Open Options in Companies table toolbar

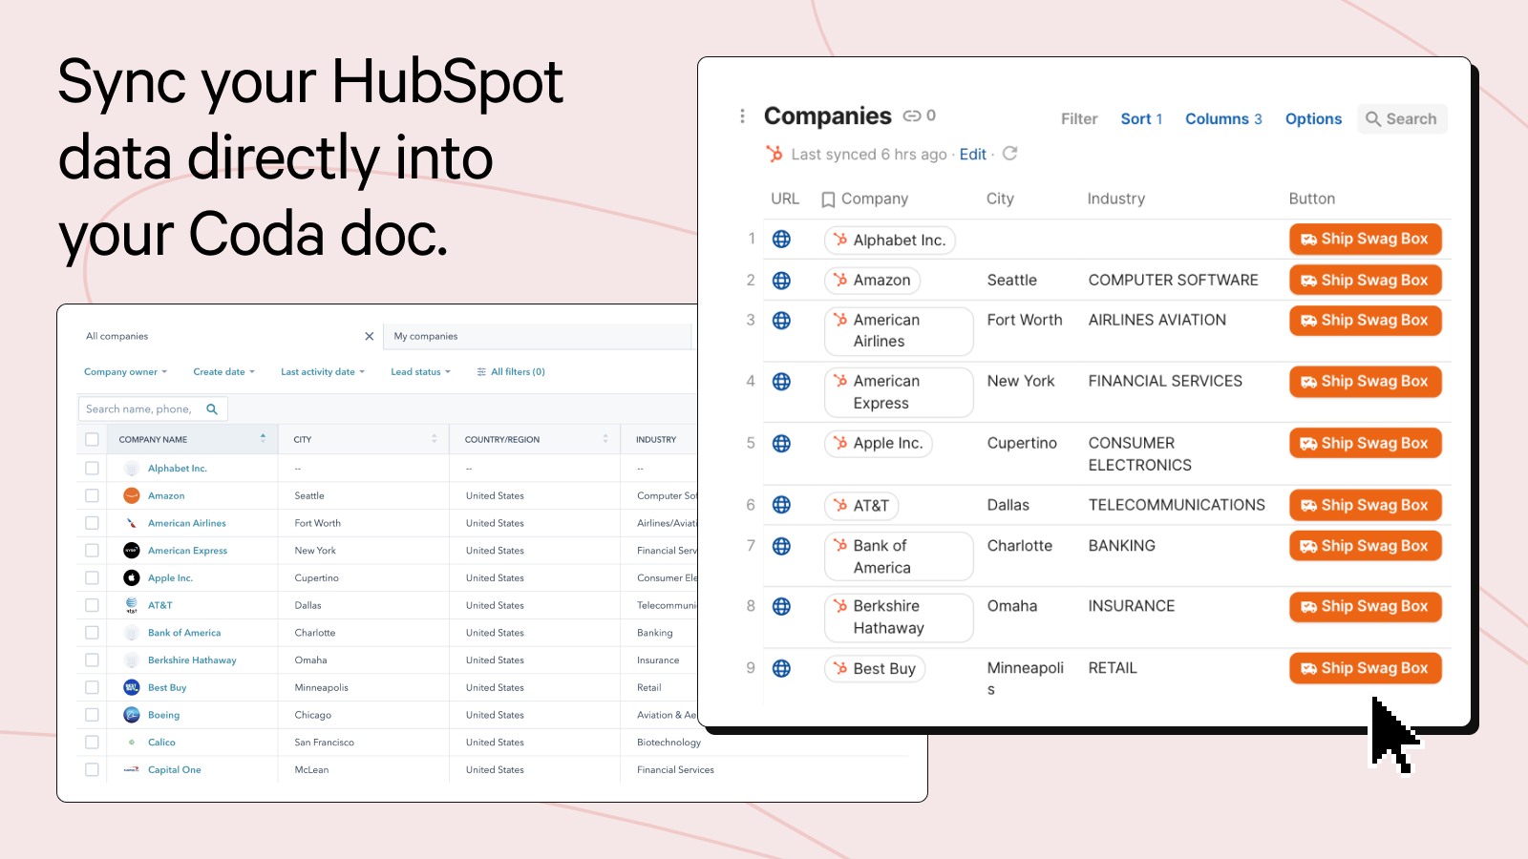[x=1313, y=118]
